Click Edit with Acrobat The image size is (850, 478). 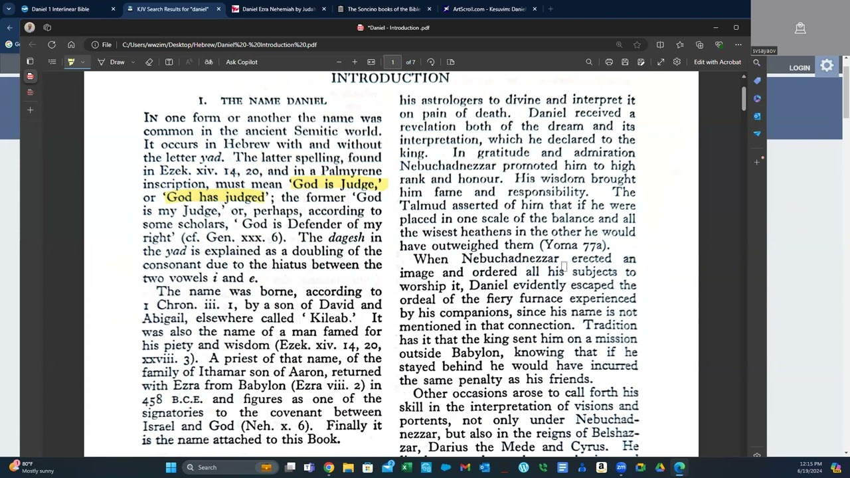coord(717,62)
